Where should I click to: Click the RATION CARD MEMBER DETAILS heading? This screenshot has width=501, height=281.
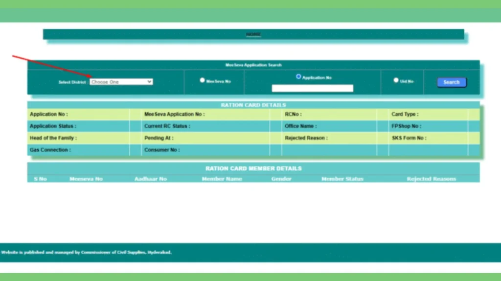pyautogui.click(x=253, y=168)
